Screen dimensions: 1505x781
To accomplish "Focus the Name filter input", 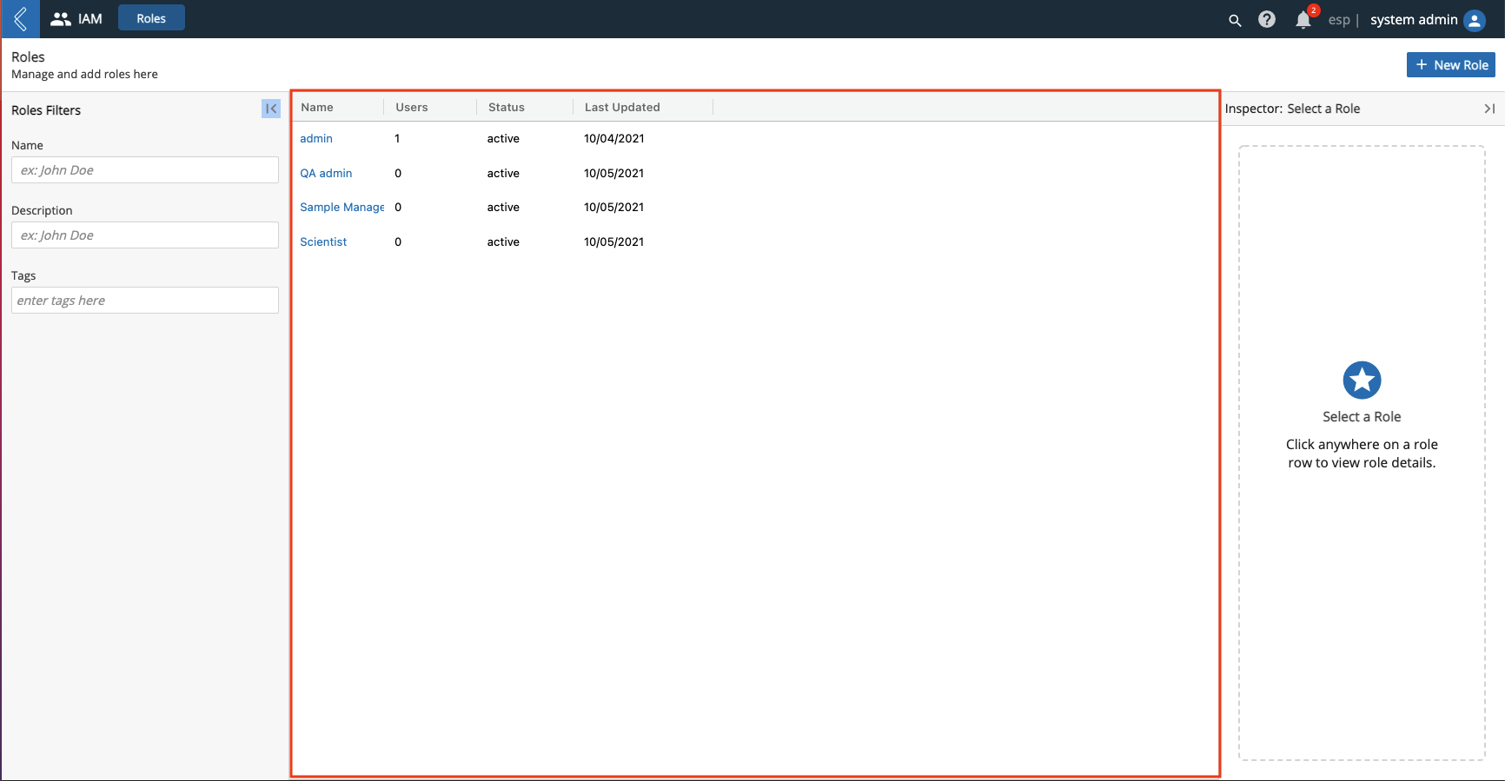I will tap(145, 170).
